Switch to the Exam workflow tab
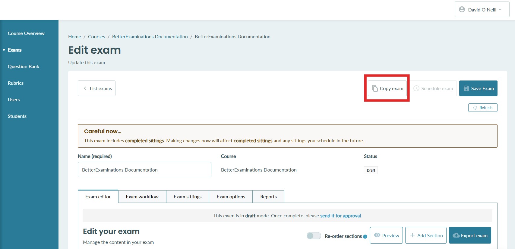The width and height of the screenshot is (515, 249). point(142,197)
